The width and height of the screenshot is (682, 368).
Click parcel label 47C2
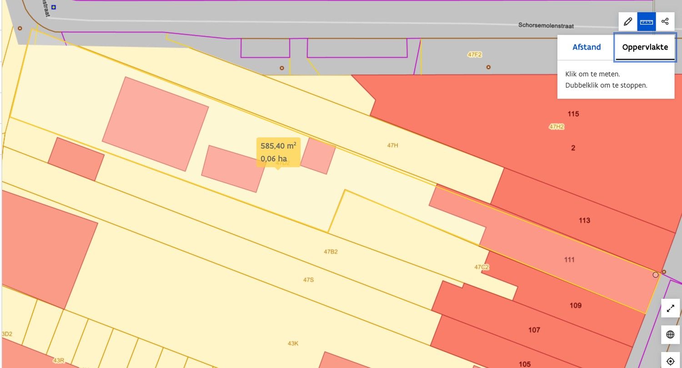tap(481, 267)
